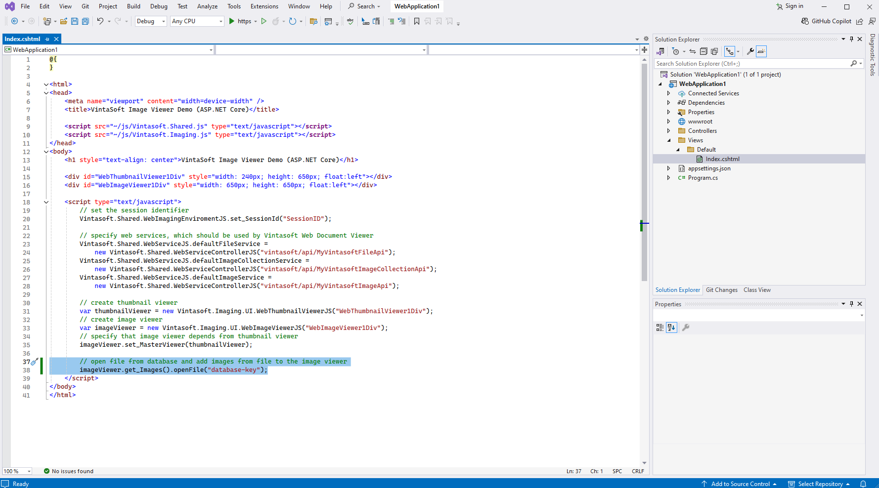Click the Share/Live Share icon at top right
Image resolution: width=879 pixels, height=488 pixels.
[x=860, y=21]
